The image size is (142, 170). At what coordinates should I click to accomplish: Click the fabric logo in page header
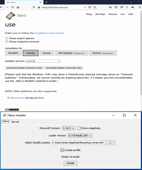coord(16,16)
